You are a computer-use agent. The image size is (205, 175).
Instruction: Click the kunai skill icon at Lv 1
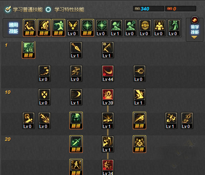[x=76, y=50]
